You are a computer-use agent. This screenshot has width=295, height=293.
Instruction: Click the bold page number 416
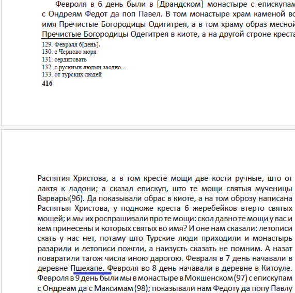(x=47, y=83)
